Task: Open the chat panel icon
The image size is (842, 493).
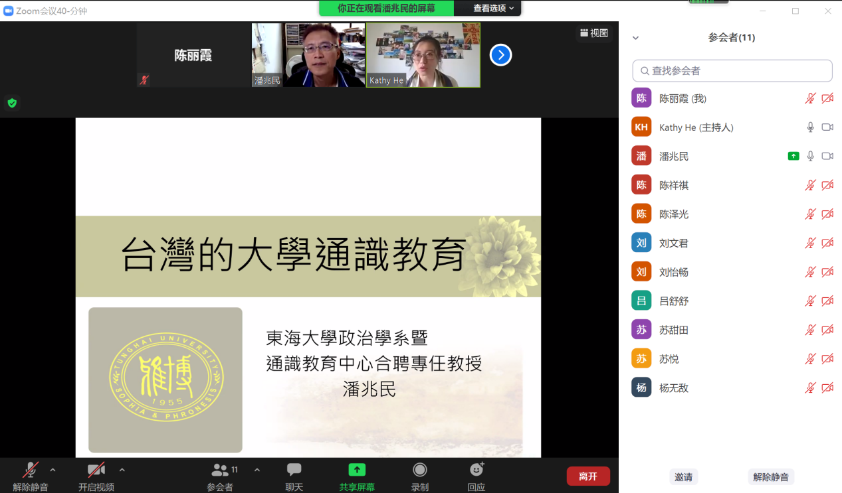Action: [x=294, y=470]
